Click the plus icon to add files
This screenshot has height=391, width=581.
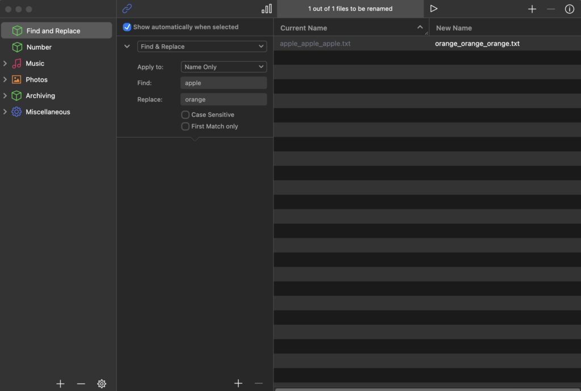tap(532, 9)
